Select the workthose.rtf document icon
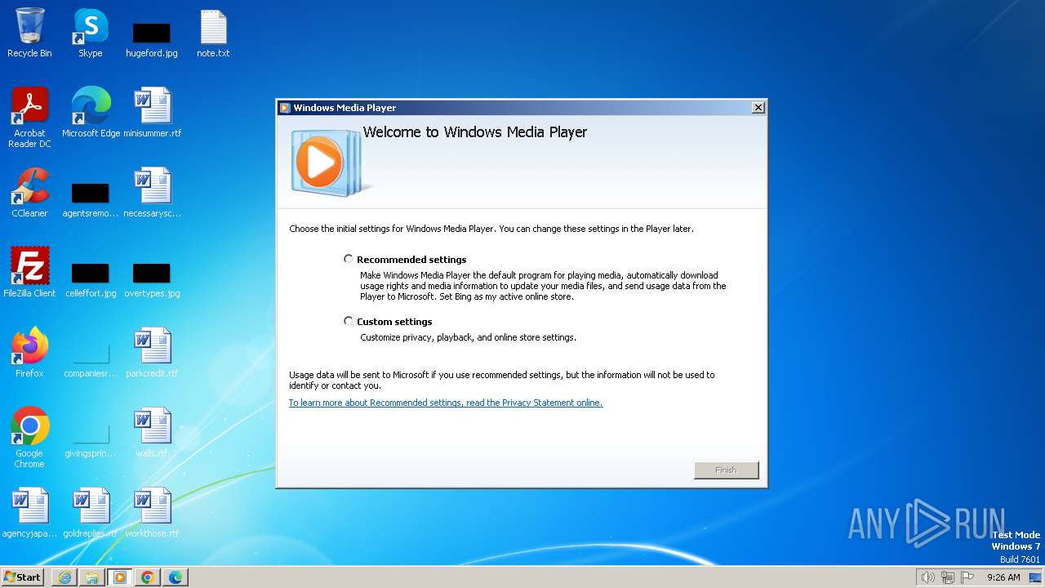 (x=152, y=512)
